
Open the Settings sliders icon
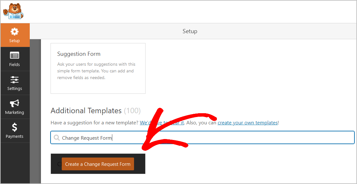click(x=15, y=80)
